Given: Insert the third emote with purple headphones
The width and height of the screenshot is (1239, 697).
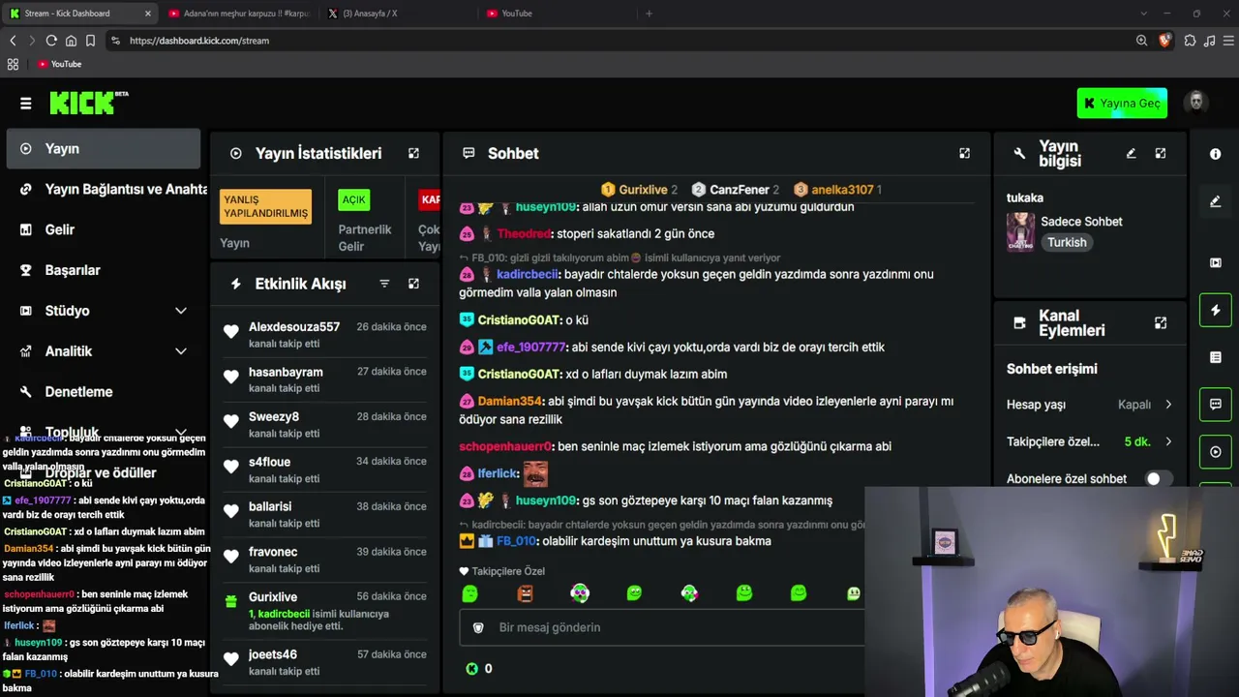Looking at the screenshot, I should click(580, 593).
